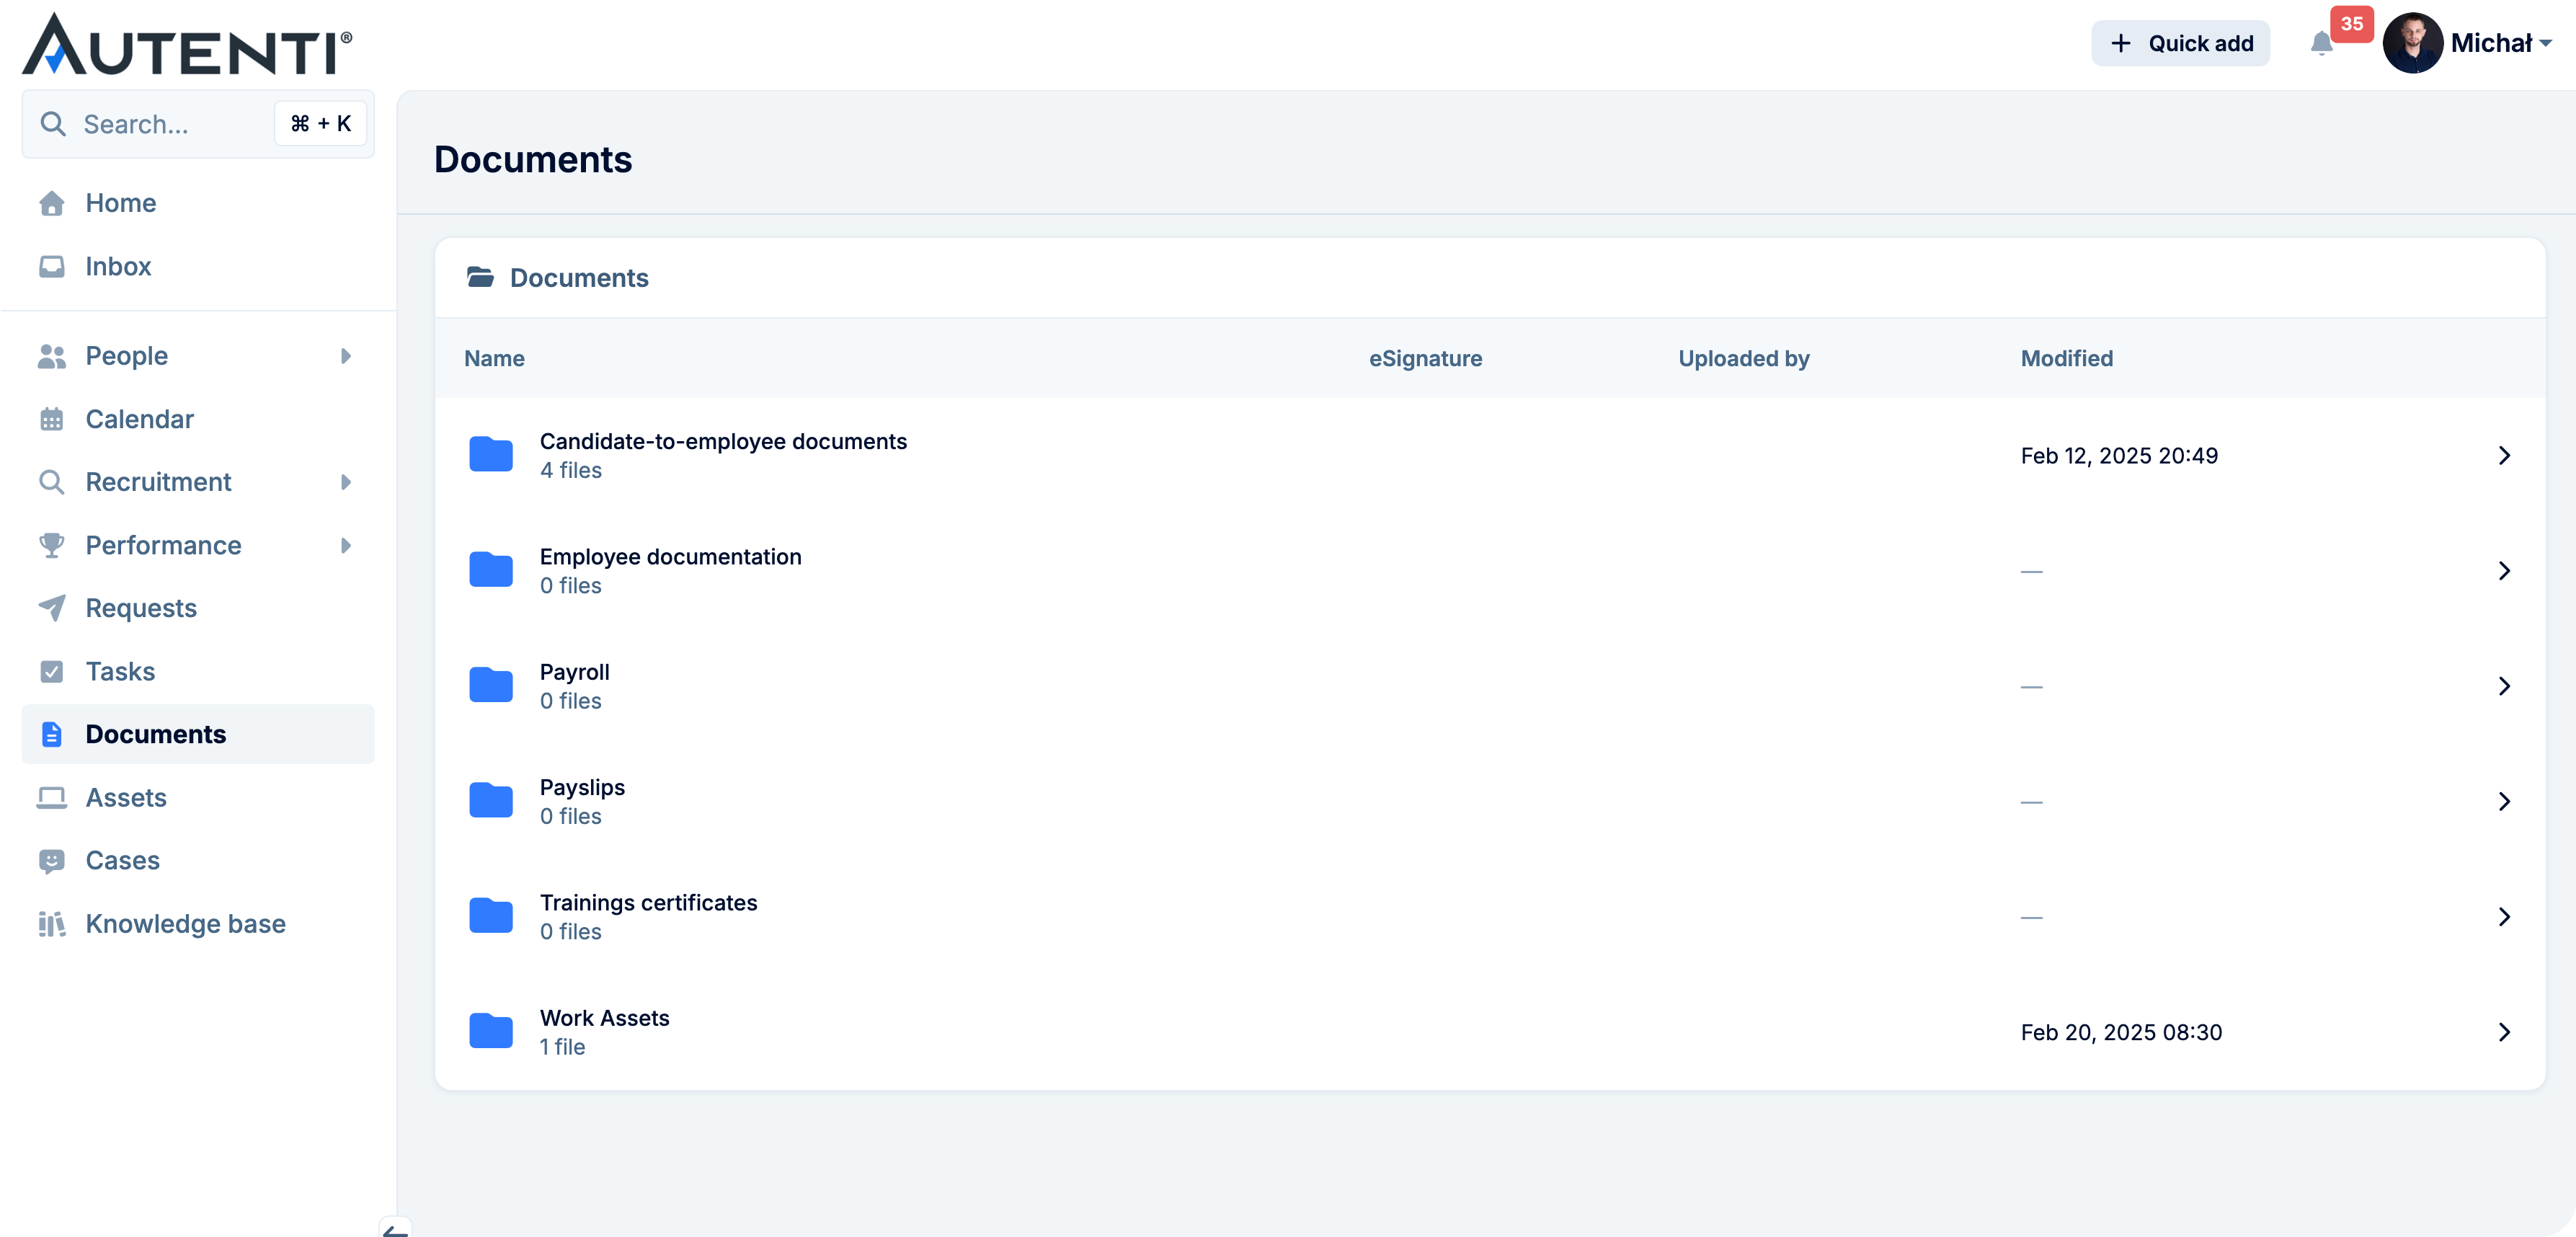The height and width of the screenshot is (1237, 2576).
Task: Open the Michał user menu dropdown
Action: (2500, 43)
